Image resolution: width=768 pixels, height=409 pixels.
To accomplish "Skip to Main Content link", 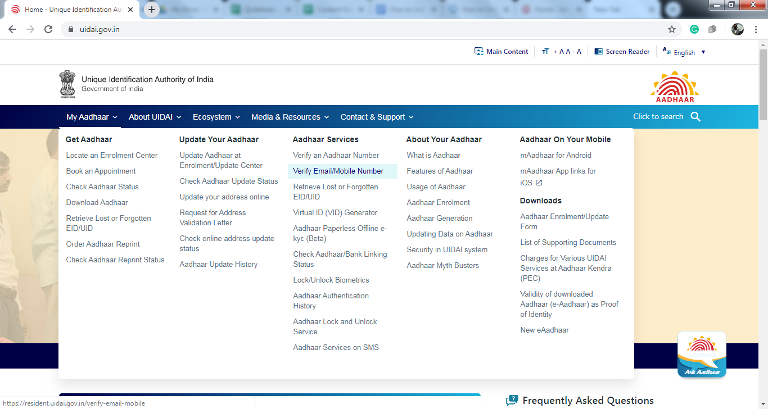I will 502,52.
